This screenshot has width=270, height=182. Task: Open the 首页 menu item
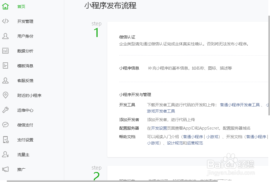tap(21, 7)
